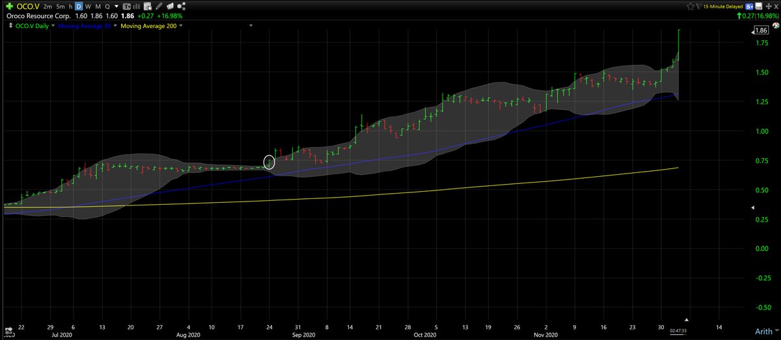781x340 pixels.
Task: Click the up triangle marker on time axis
Action: point(685,319)
